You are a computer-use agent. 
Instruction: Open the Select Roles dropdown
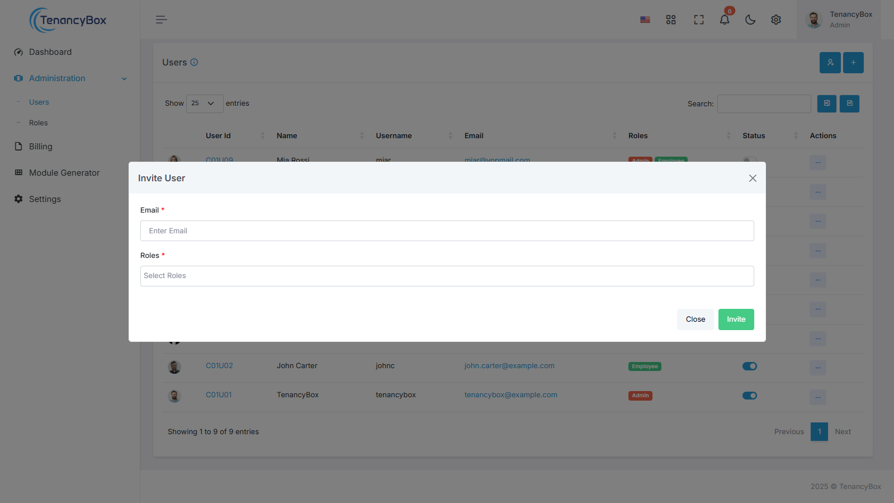tap(447, 276)
